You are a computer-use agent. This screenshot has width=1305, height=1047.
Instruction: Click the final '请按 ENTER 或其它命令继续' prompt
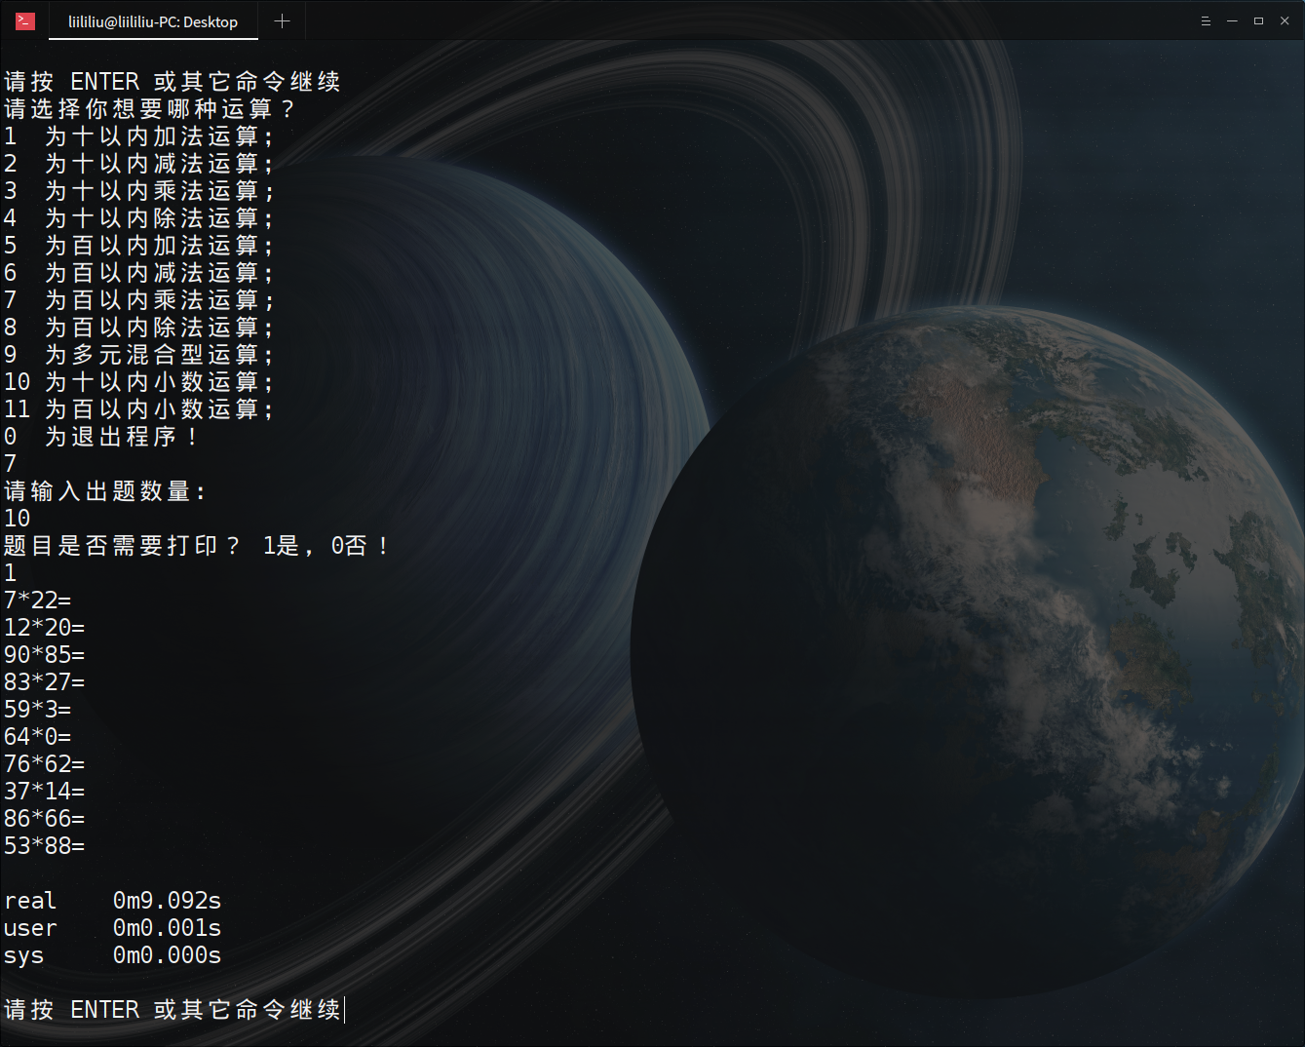click(x=173, y=1009)
